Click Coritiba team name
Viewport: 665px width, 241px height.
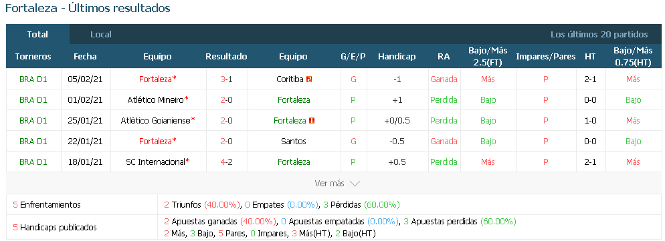point(290,79)
